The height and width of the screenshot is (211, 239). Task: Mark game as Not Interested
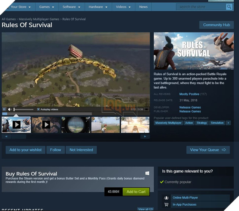[x=81, y=150]
